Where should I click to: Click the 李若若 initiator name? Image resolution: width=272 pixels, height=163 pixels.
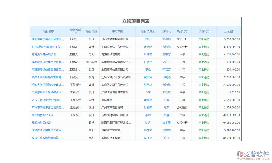(166, 70)
